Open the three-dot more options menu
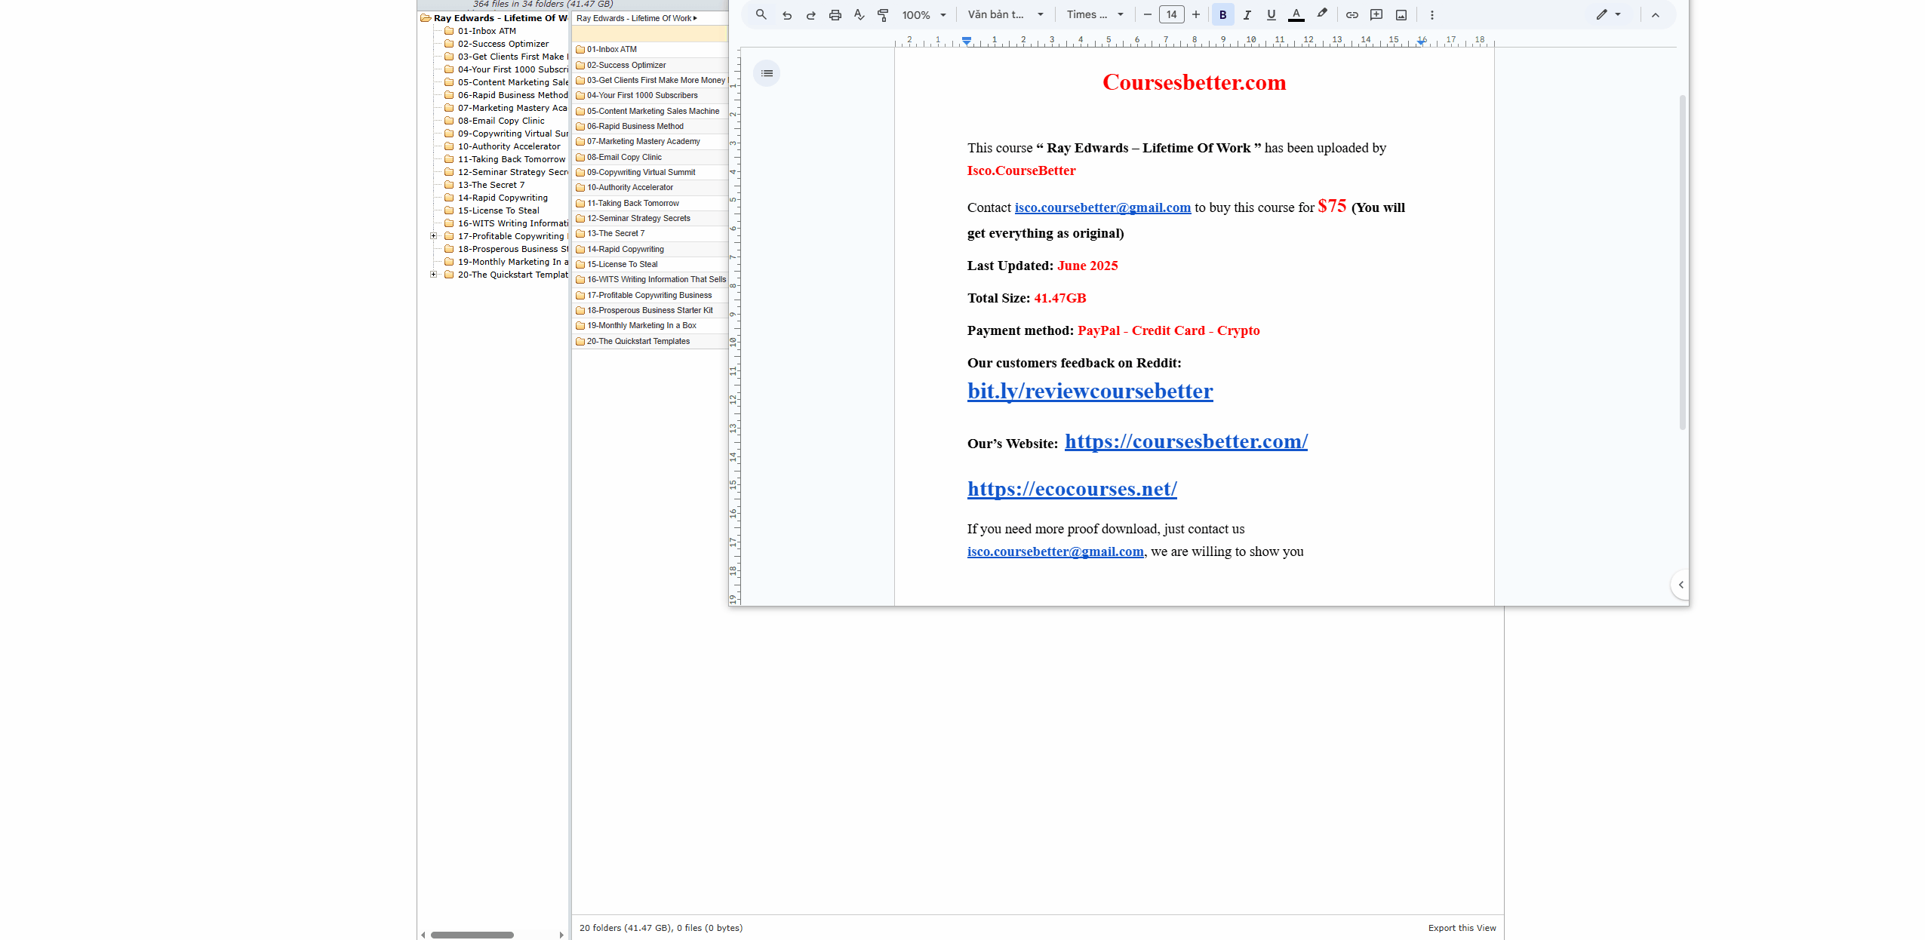1925x940 pixels. 1431,15
